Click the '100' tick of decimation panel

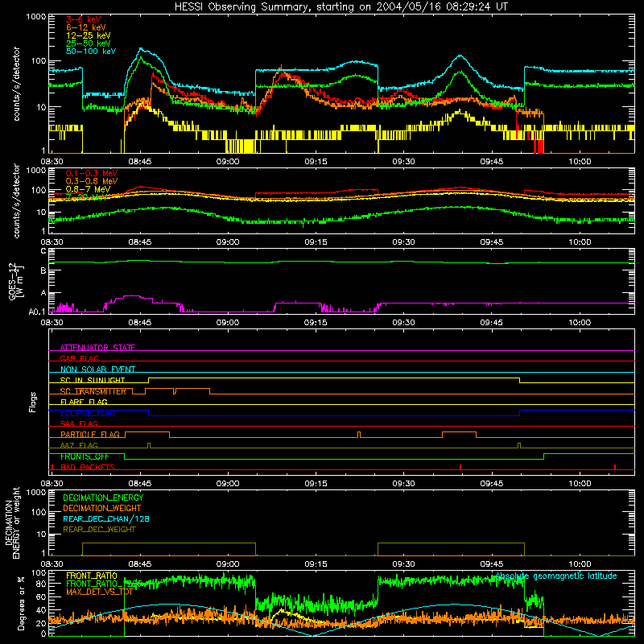(x=39, y=512)
